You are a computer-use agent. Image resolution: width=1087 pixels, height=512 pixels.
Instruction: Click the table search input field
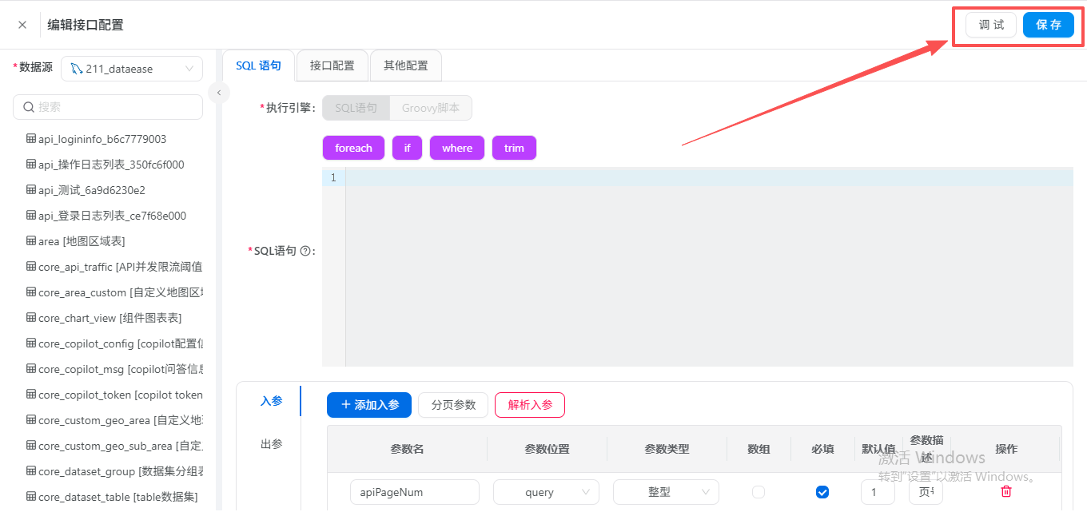[108, 107]
